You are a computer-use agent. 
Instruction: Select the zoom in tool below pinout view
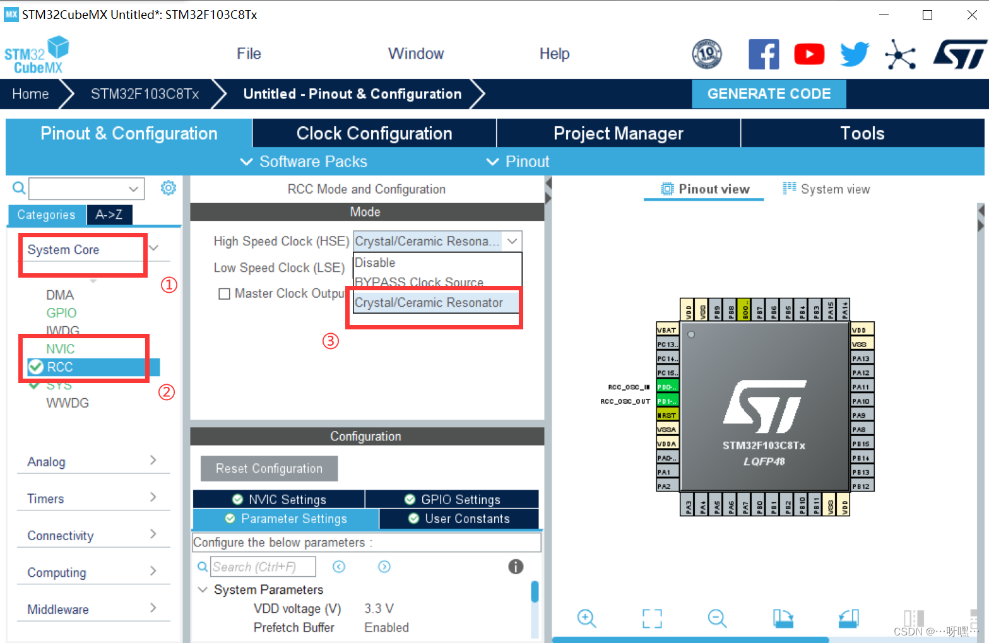coord(586,619)
